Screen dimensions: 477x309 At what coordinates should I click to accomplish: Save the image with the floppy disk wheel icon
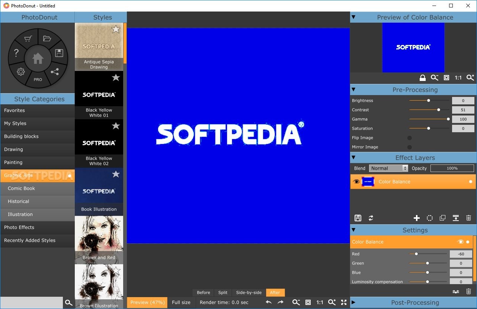coord(59,53)
